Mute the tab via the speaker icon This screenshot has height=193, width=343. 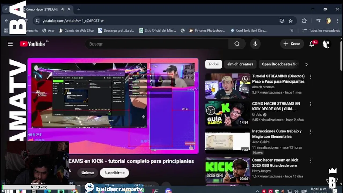(x=63, y=9)
